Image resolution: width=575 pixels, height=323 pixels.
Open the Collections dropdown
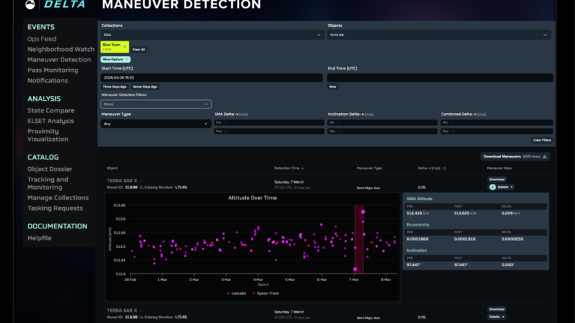212,35
